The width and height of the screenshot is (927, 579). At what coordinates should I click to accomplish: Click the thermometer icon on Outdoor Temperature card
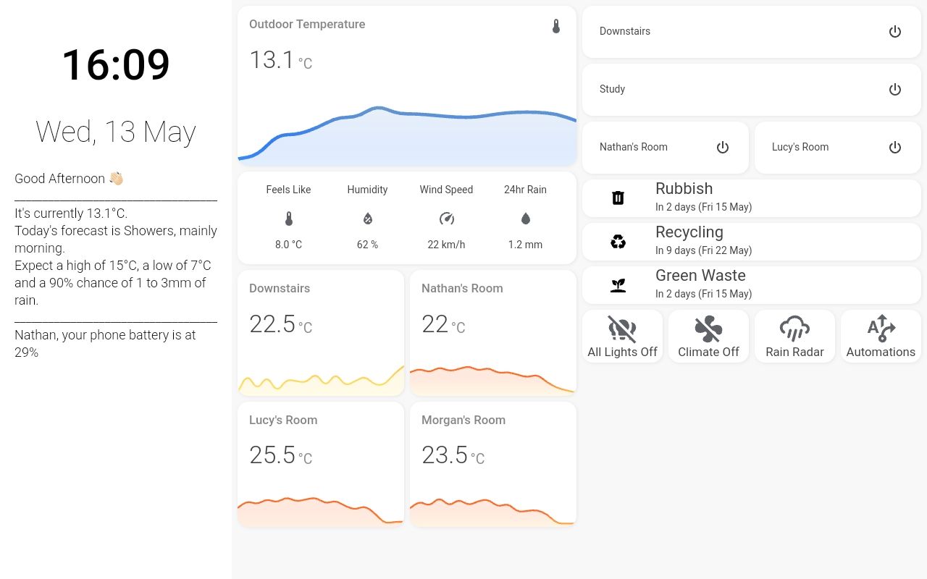tap(555, 25)
